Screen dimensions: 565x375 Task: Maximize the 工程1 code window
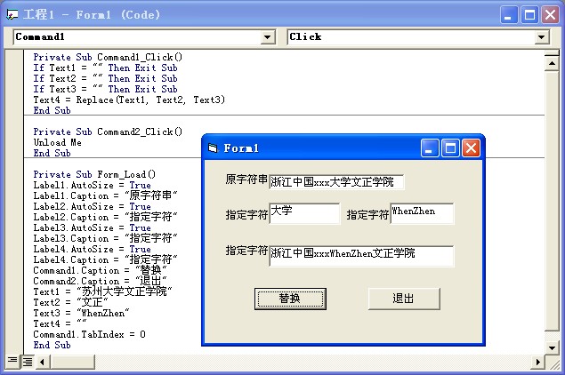[x=529, y=15]
